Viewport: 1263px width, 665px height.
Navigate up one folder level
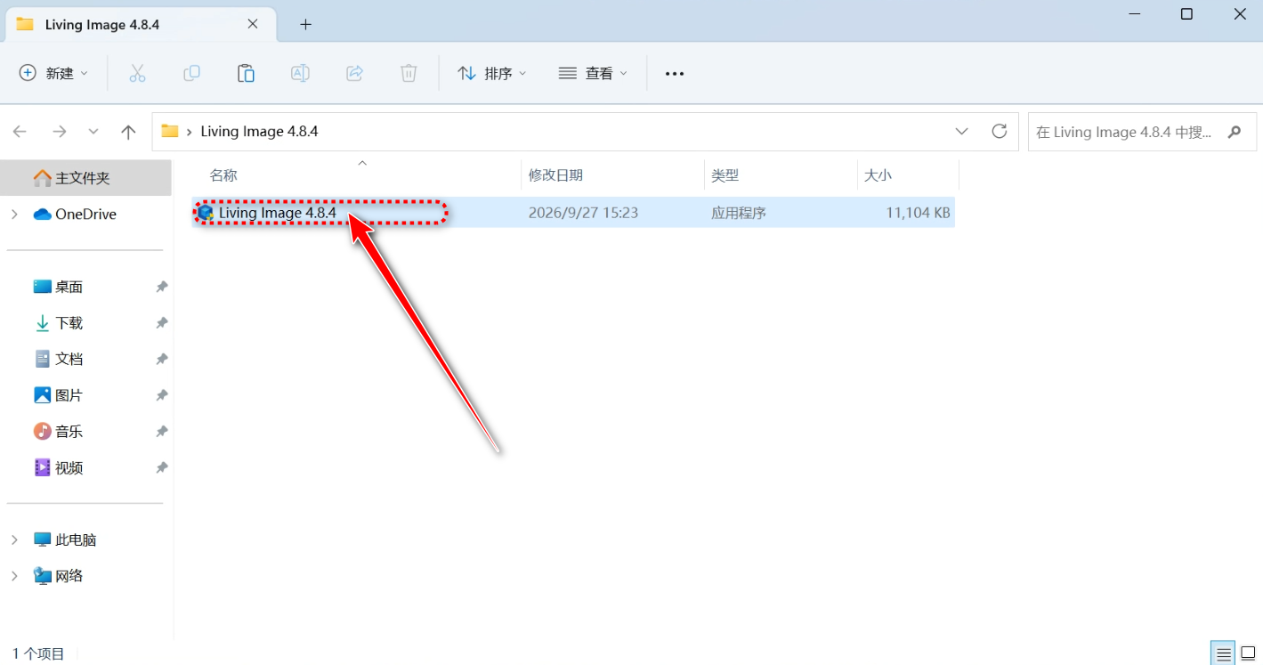128,132
